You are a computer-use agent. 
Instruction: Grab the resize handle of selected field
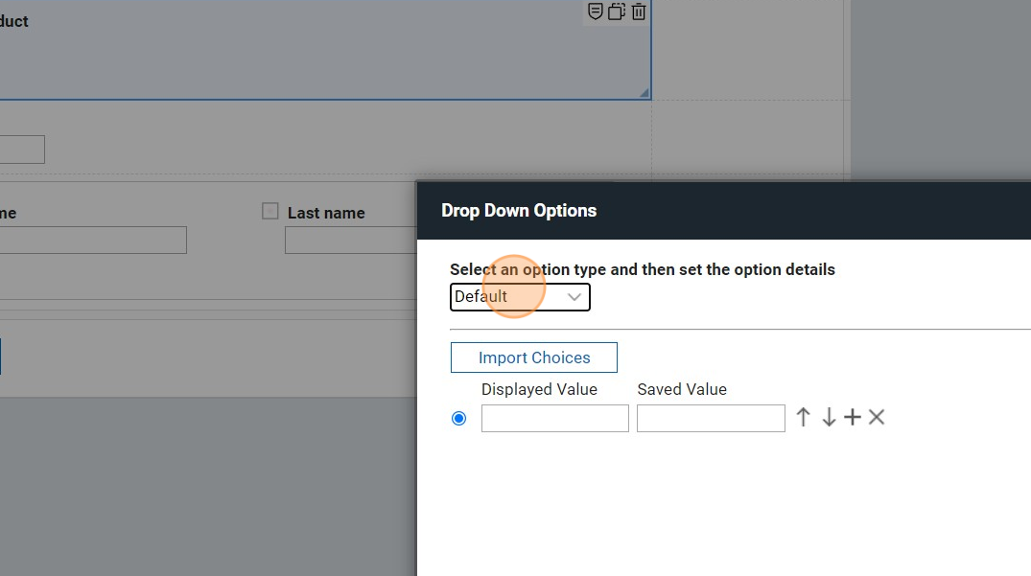tap(644, 93)
